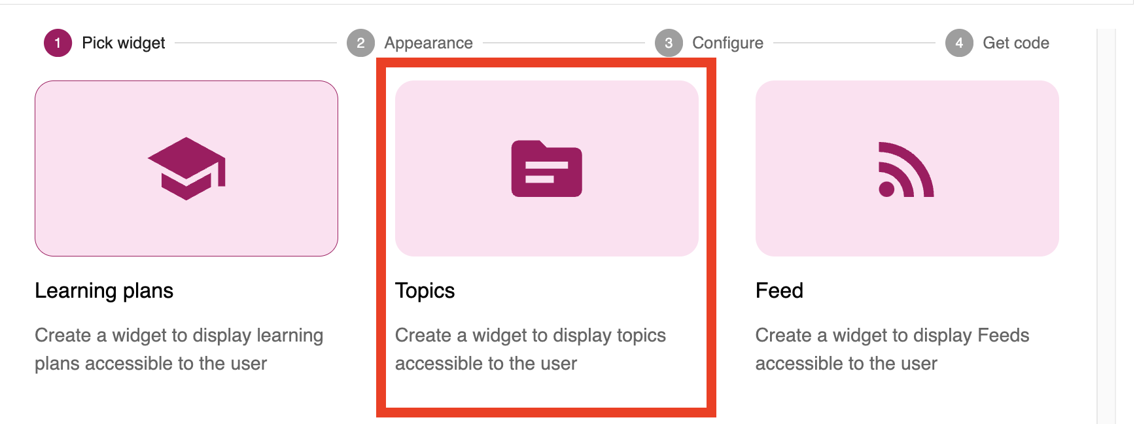Select the Learning plans title text
The width and height of the screenshot is (1137, 424).
coord(104,291)
